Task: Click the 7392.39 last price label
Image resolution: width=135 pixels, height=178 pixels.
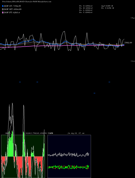Action: click(128, 43)
